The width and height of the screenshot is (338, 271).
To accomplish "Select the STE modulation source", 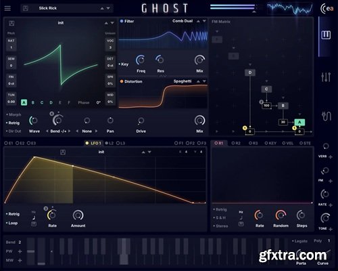I will click(x=305, y=143).
